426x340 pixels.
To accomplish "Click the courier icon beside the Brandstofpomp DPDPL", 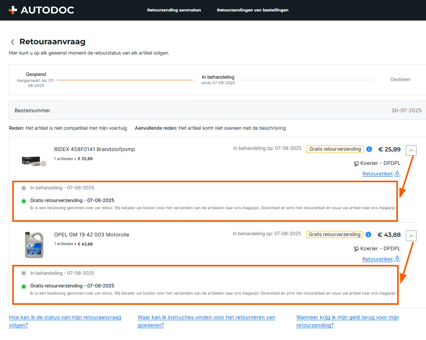I will pos(356,163).
